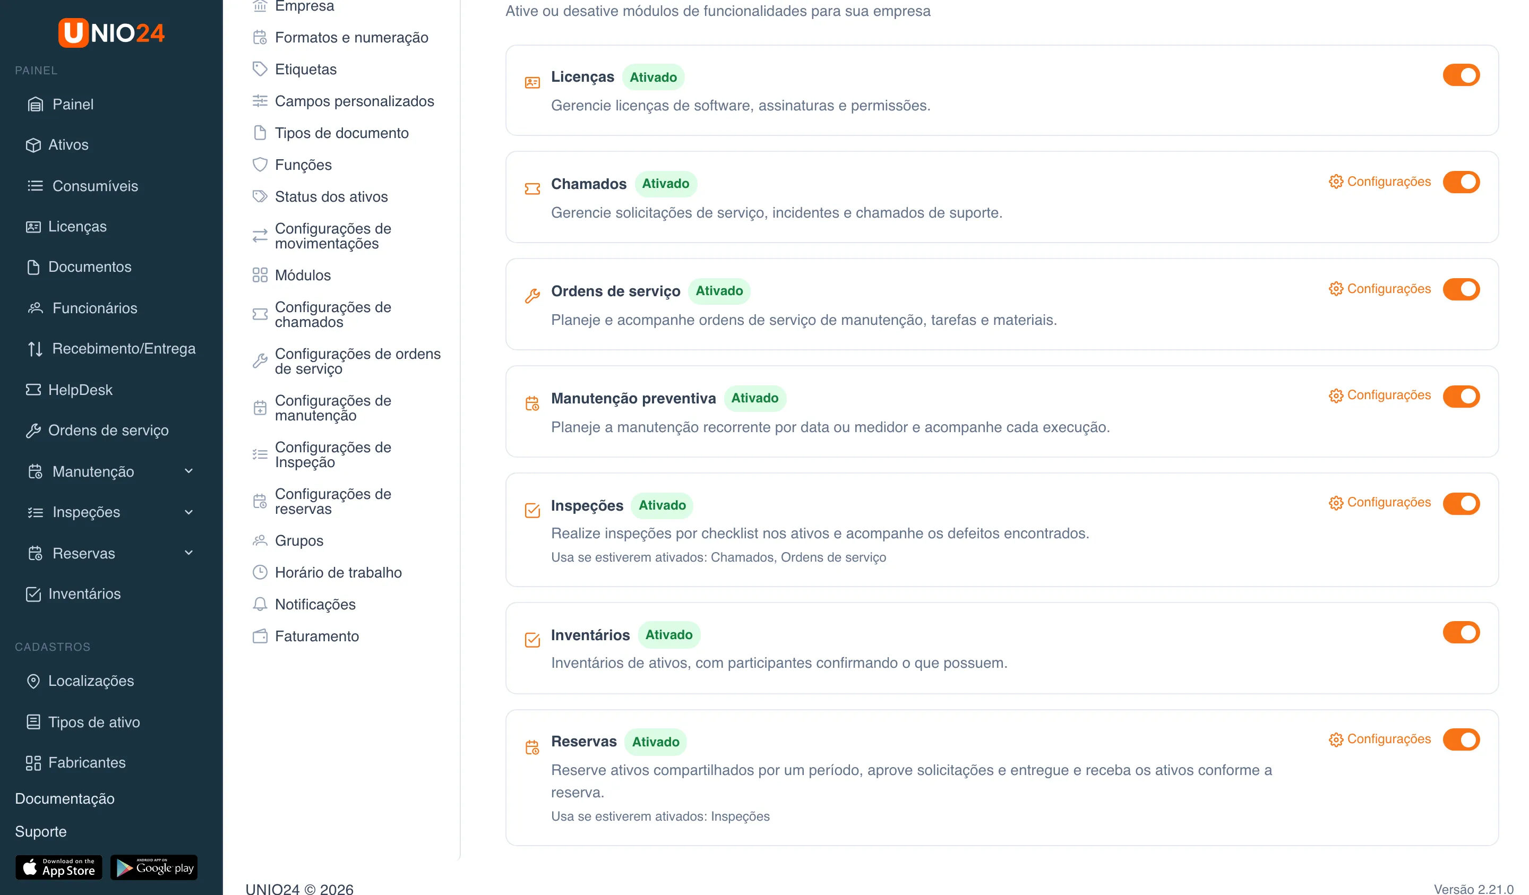This screenshot has width=1529, height=895.
Task: Click the sidebar Ordens de serviço wrench icon
Action: [33, 430]
